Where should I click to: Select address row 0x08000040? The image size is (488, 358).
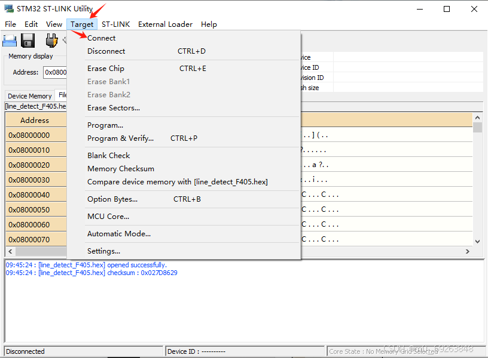(36, 195)
